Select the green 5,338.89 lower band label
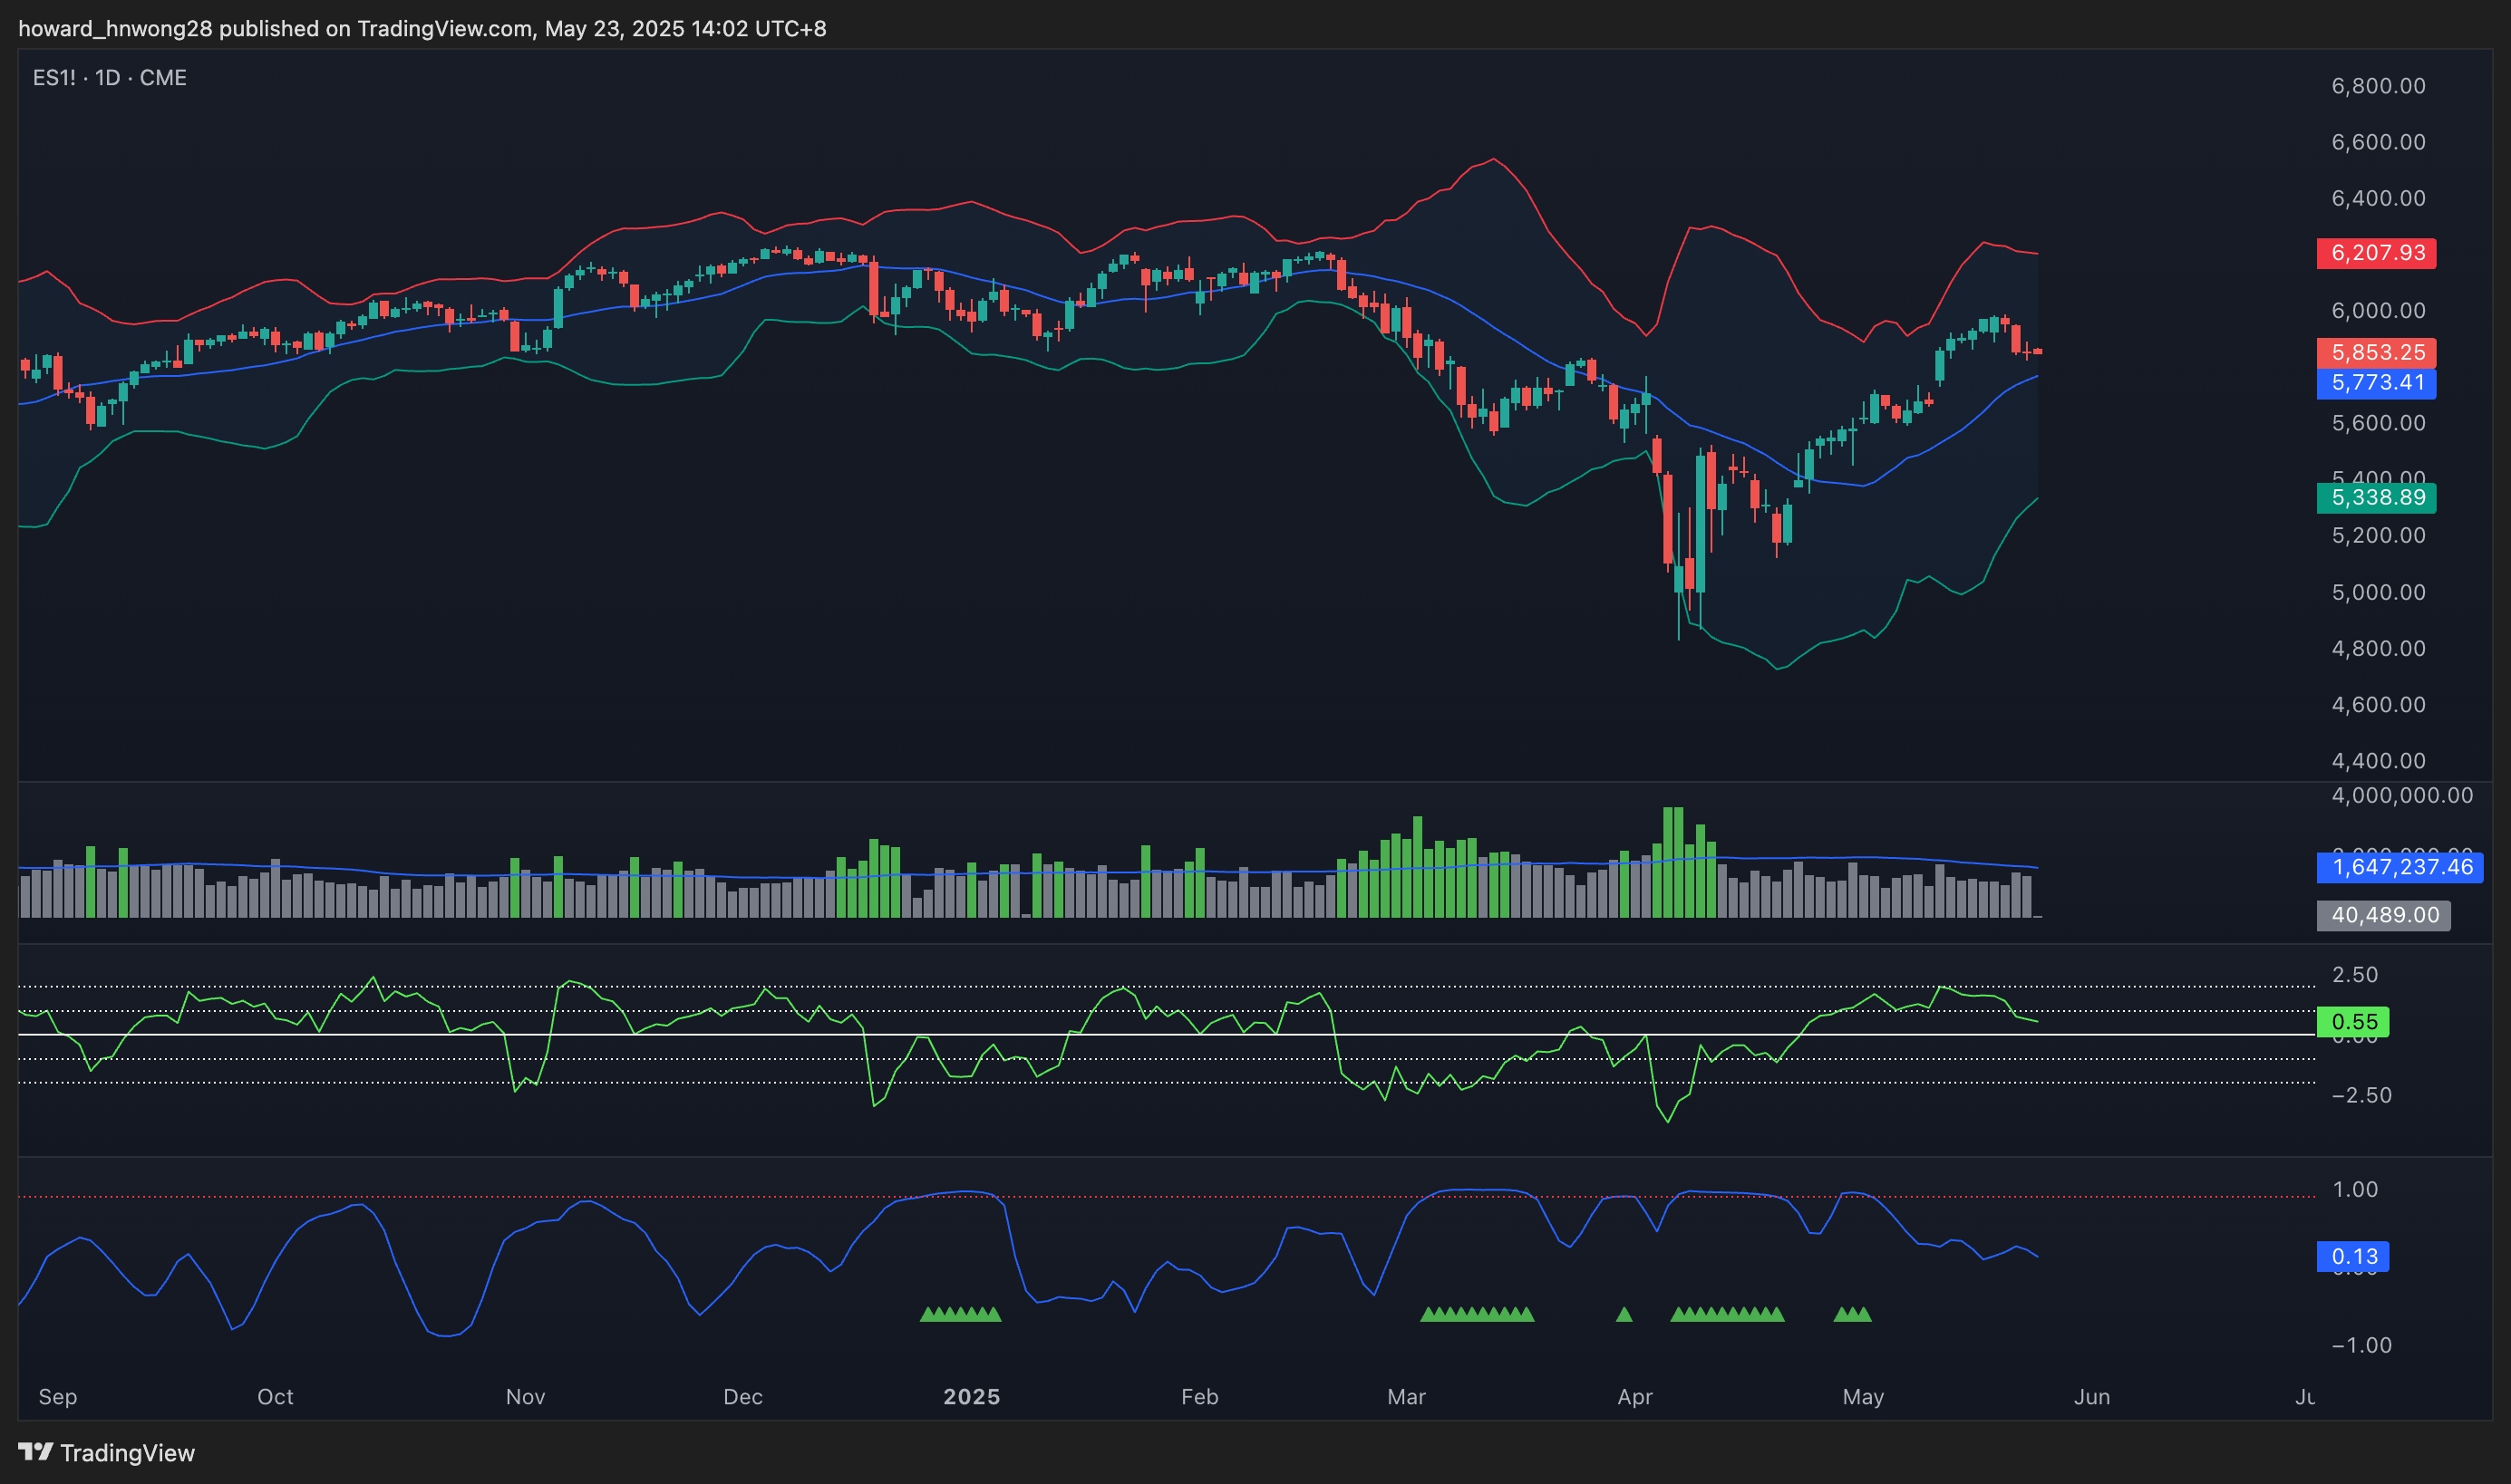The image size is (2511, 1484). (2376, 498)
